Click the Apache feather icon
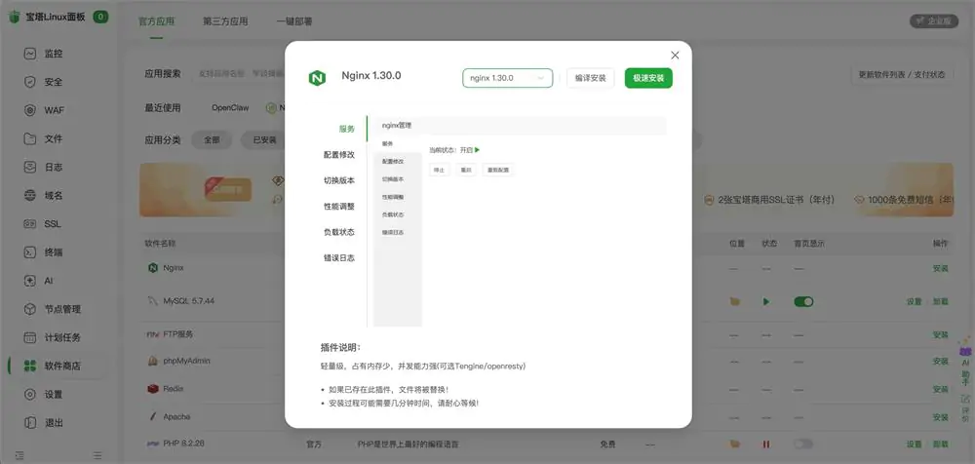 [152, 416]
